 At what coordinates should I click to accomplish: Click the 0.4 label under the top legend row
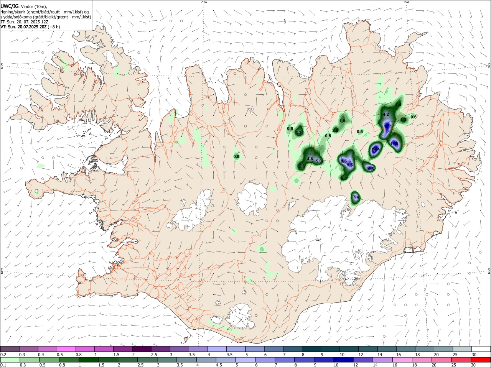[41, 355]
